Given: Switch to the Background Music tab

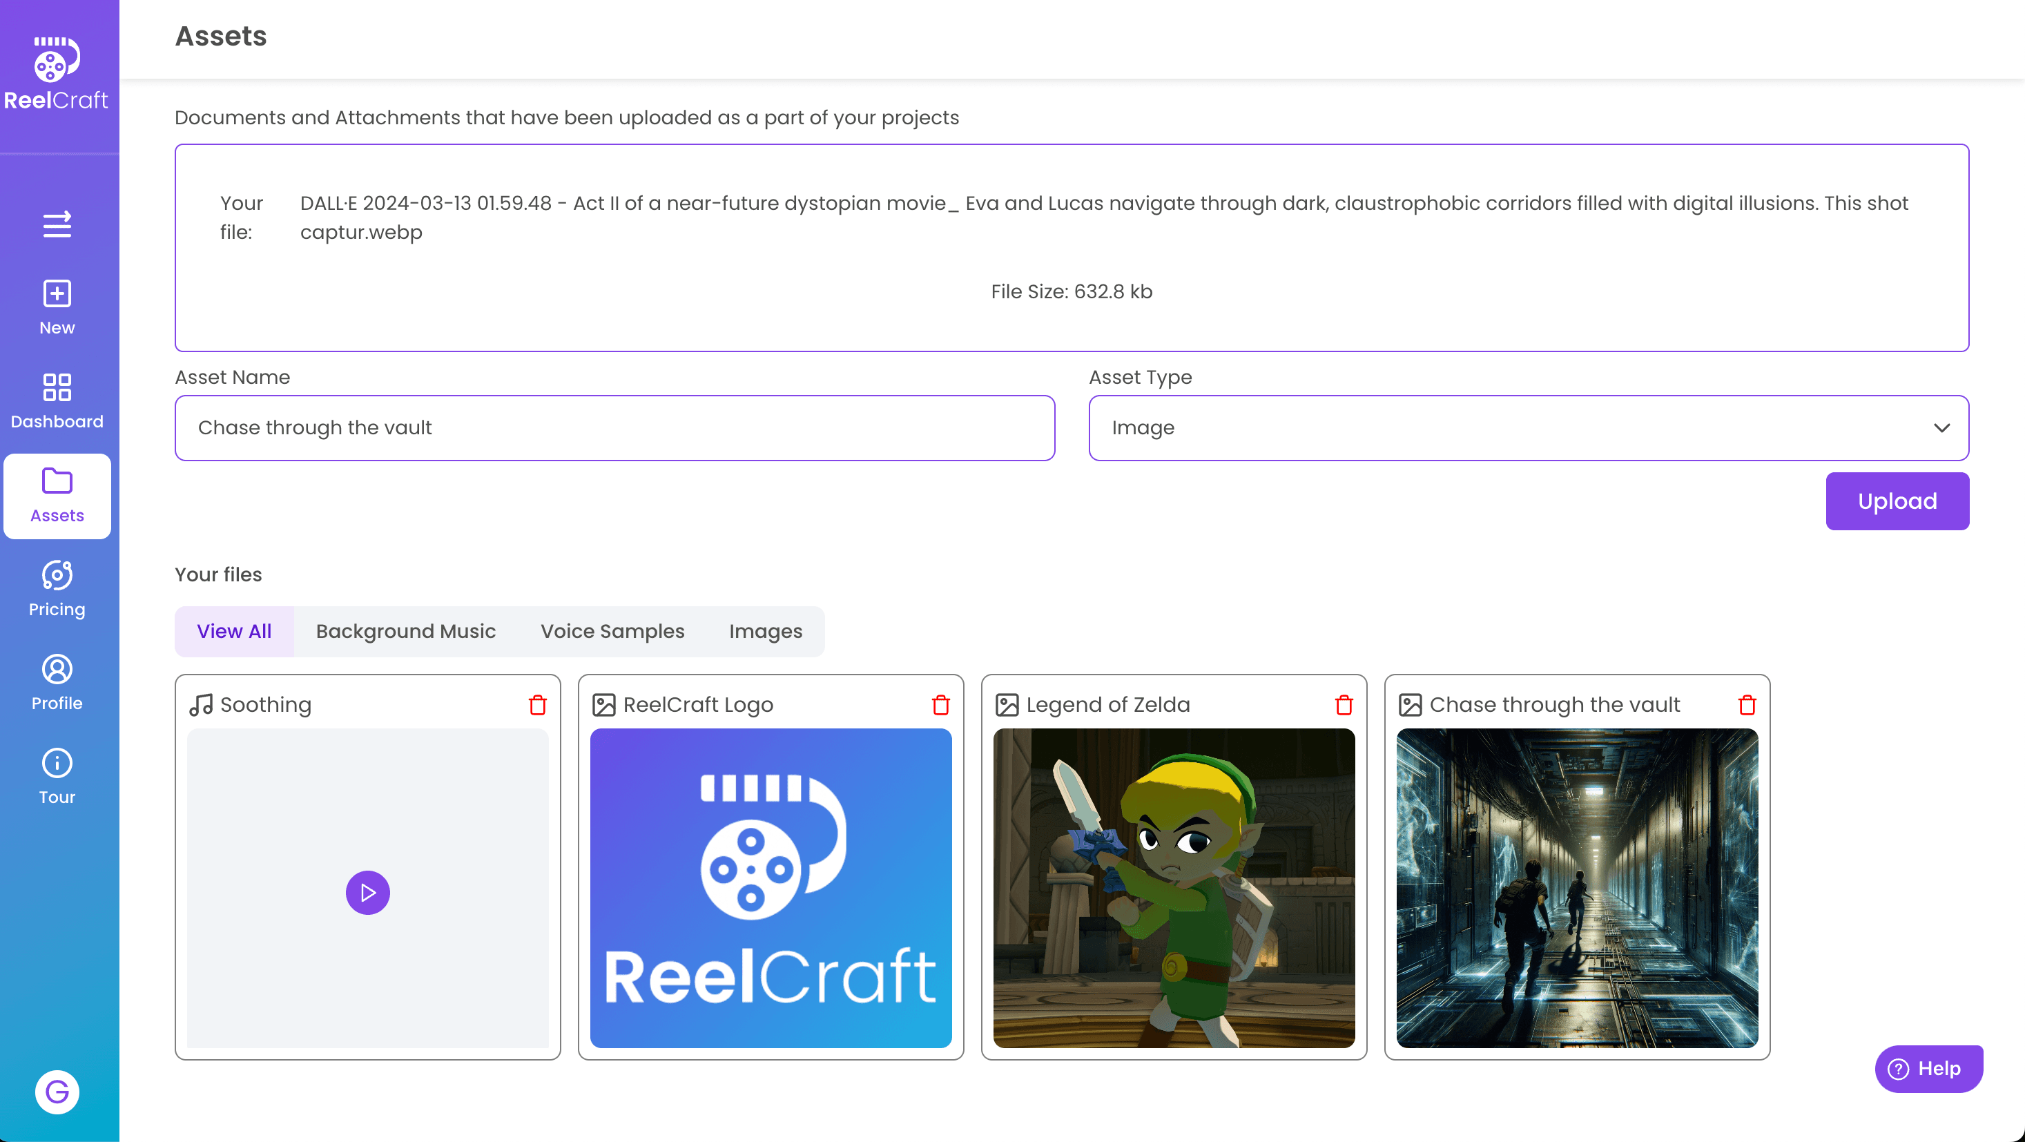Looking at the screenshot, I should tap(406, 631).
